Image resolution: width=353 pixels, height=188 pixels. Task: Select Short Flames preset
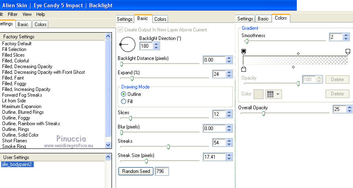[14, 141]
